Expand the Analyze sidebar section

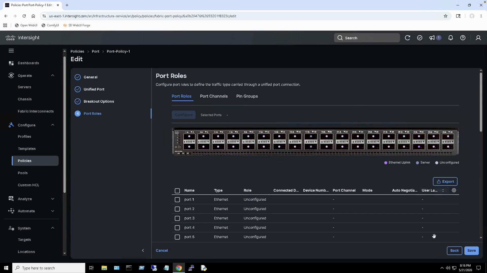[53, 199]
